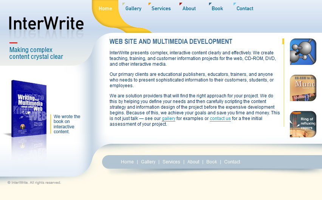
Task: Select Home in top navigation
Action: (105, 8)
